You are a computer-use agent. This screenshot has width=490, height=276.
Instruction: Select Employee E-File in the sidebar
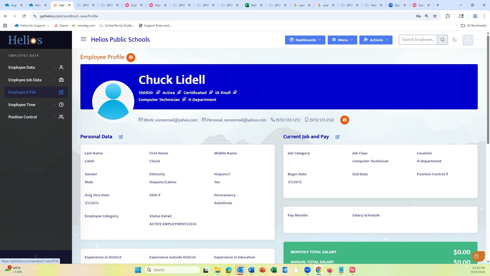coord(22,92)
